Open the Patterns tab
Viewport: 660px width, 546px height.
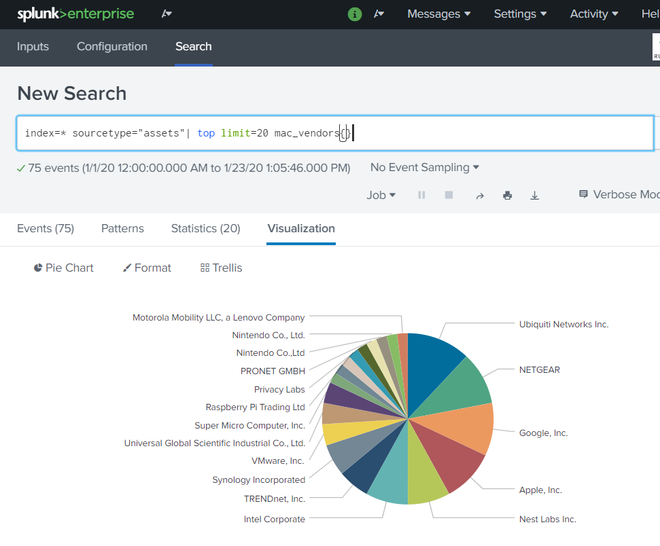pyautogui.click(x=122, y=228)
